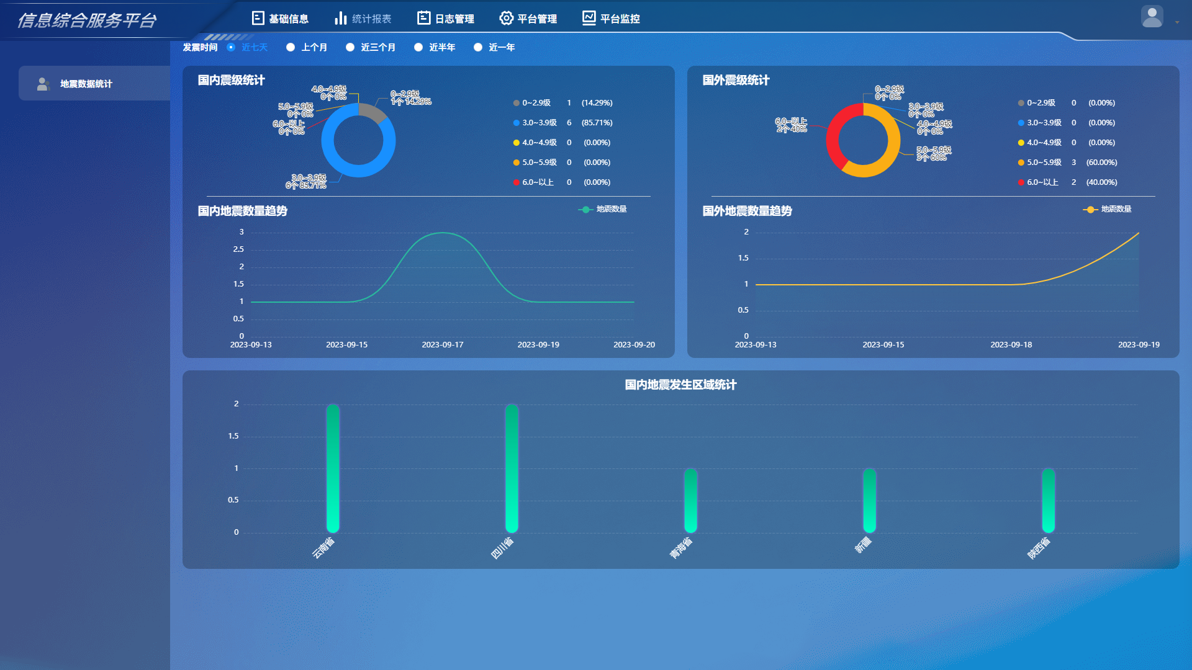
Task: Toggle green 地震数量 legend in domestic trend
Action: coord(585,210)
